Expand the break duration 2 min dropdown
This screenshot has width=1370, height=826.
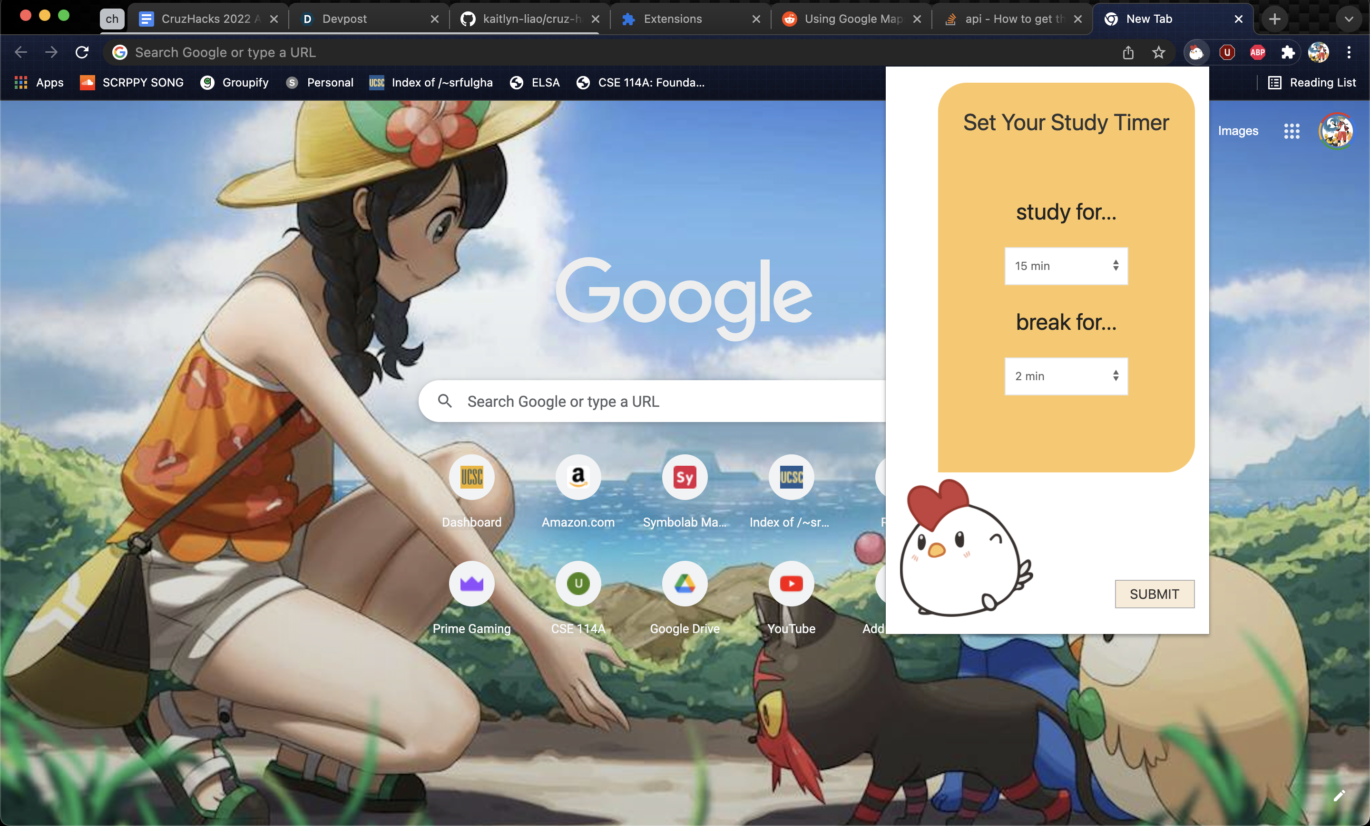(x=1066, y=376)
